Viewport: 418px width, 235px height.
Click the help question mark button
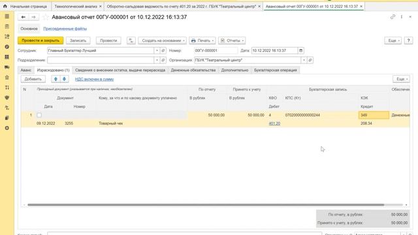tap(408, 40)
